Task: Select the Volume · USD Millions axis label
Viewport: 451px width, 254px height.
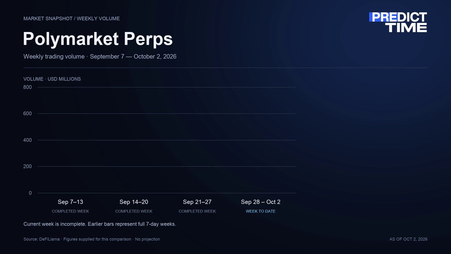Action: click(52, 79)
